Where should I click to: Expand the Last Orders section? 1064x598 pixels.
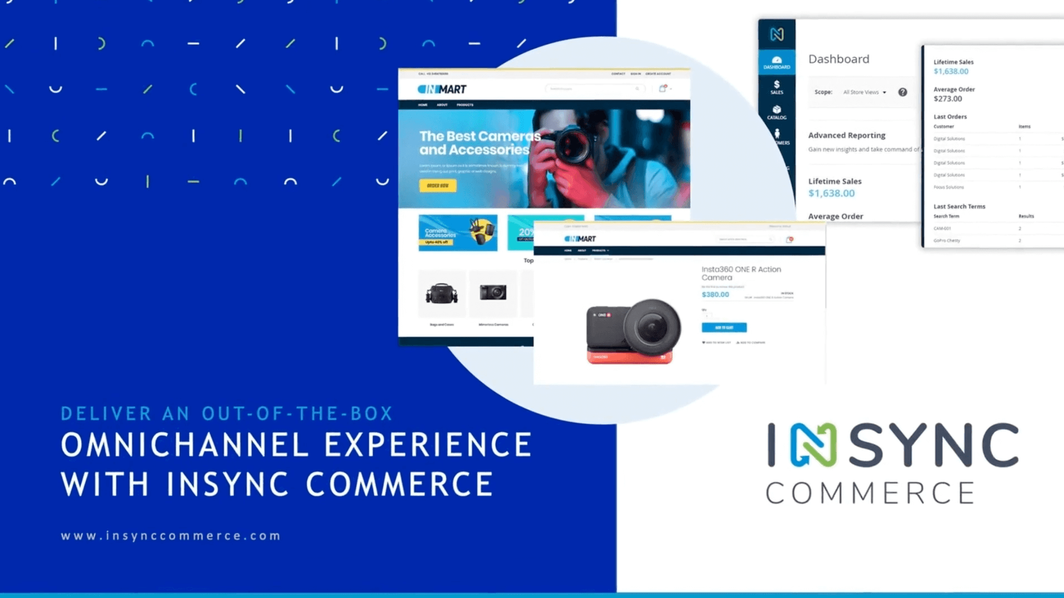coord(951,117)
